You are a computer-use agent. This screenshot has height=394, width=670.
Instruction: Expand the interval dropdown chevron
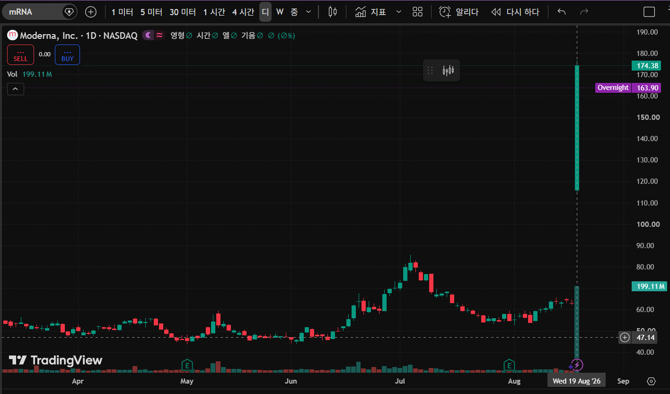tap(309, 12)
